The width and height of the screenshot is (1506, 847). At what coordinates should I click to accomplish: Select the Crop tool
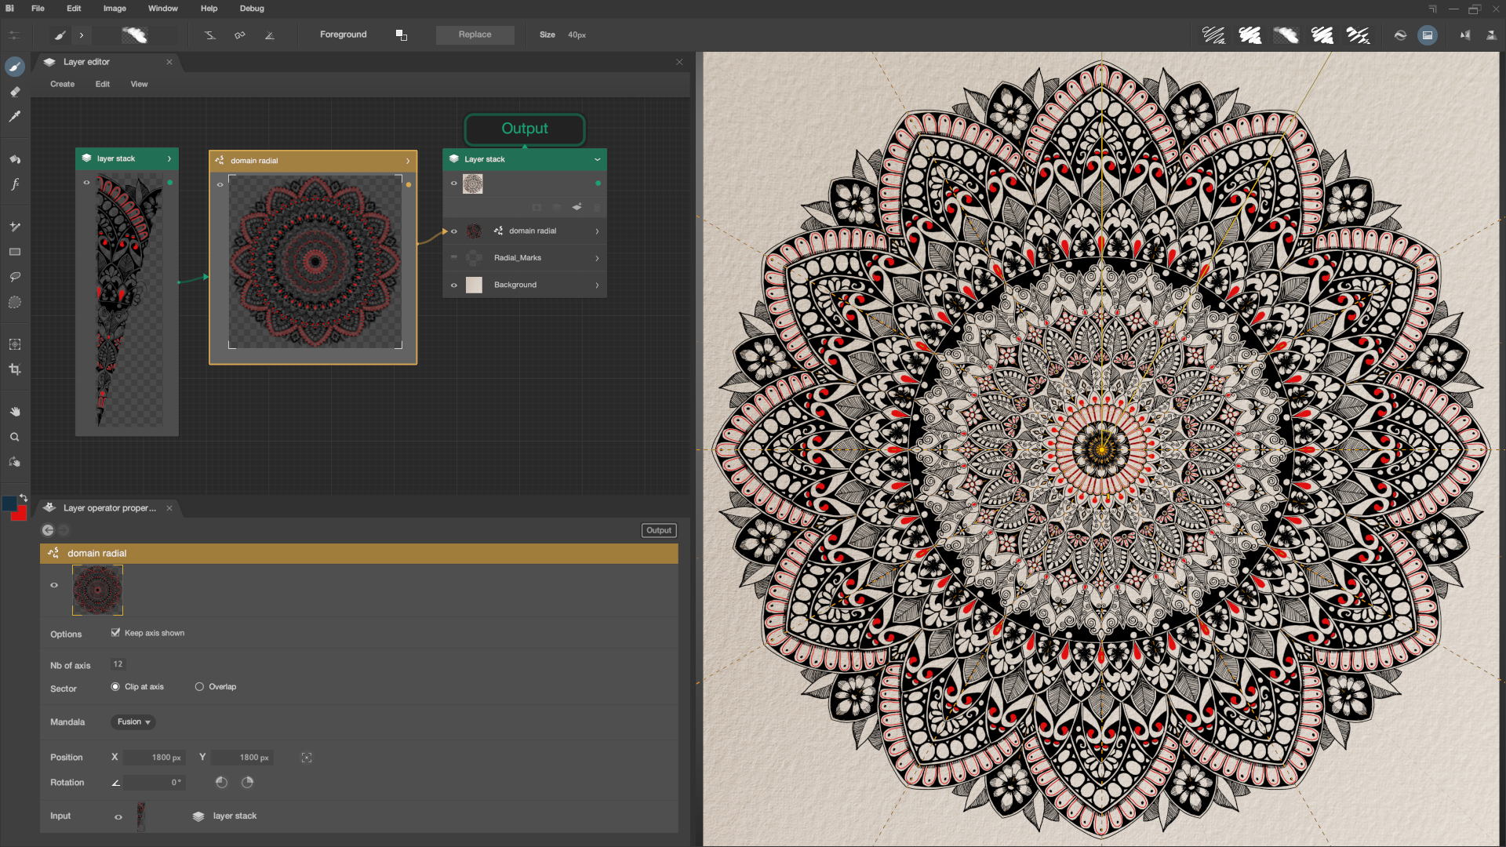pos(15,369)
